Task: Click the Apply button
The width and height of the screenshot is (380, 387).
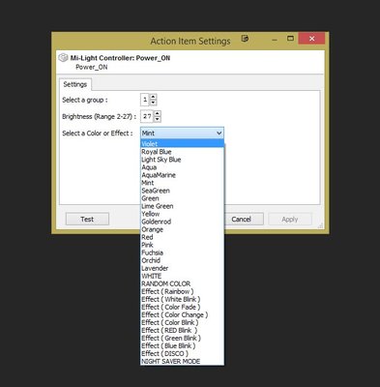Action: pyautogui.click(x=290, y=220)
